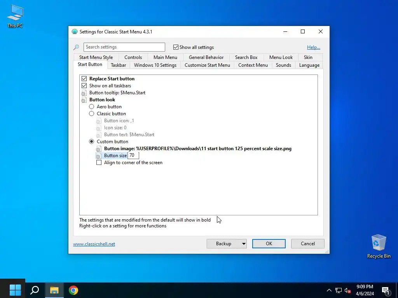Open the notification center icon

[x=386, y=290]
